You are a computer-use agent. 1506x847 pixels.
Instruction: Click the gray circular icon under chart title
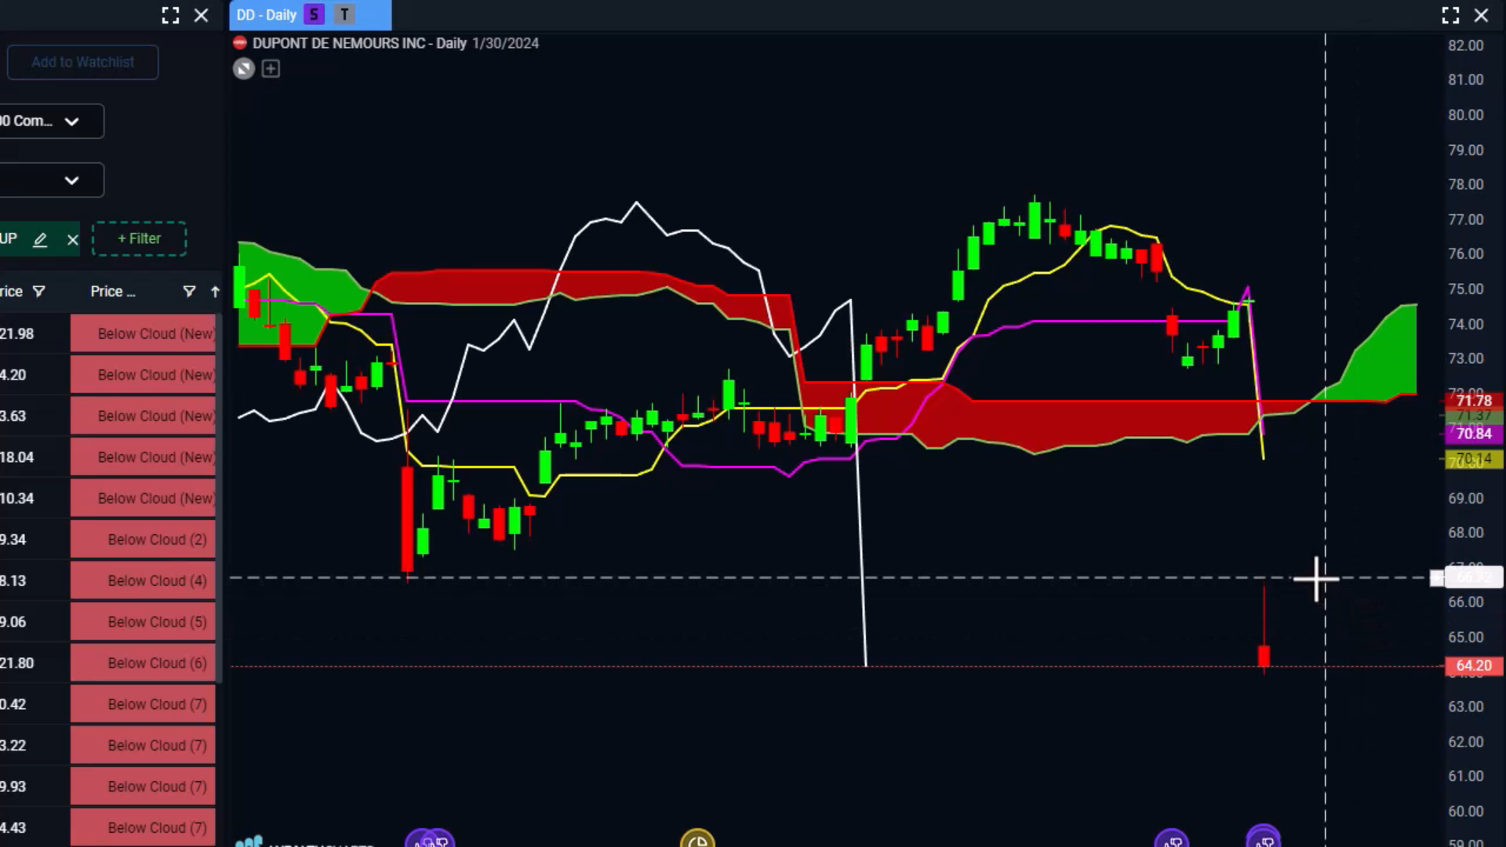[244, 69]
